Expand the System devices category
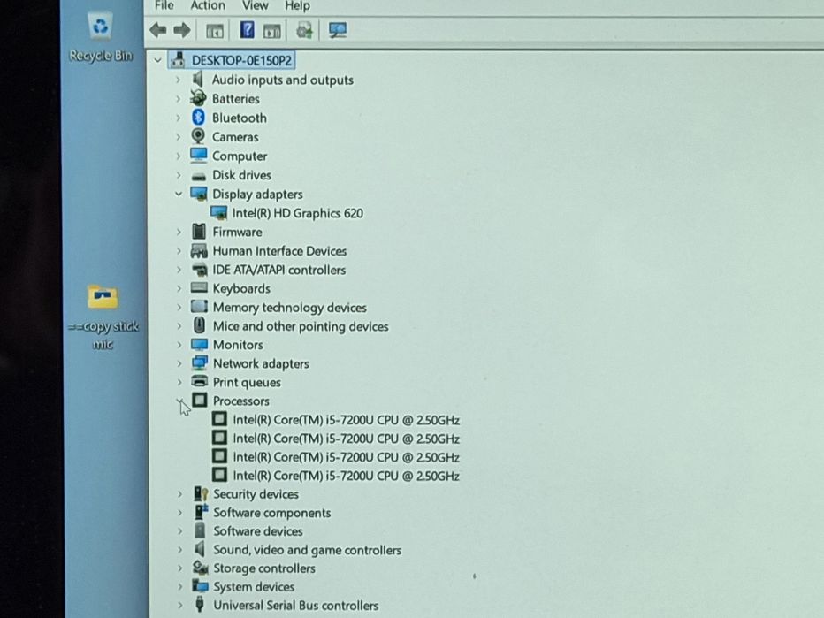The width and height of the screenshot is (824, 618). 179,586
